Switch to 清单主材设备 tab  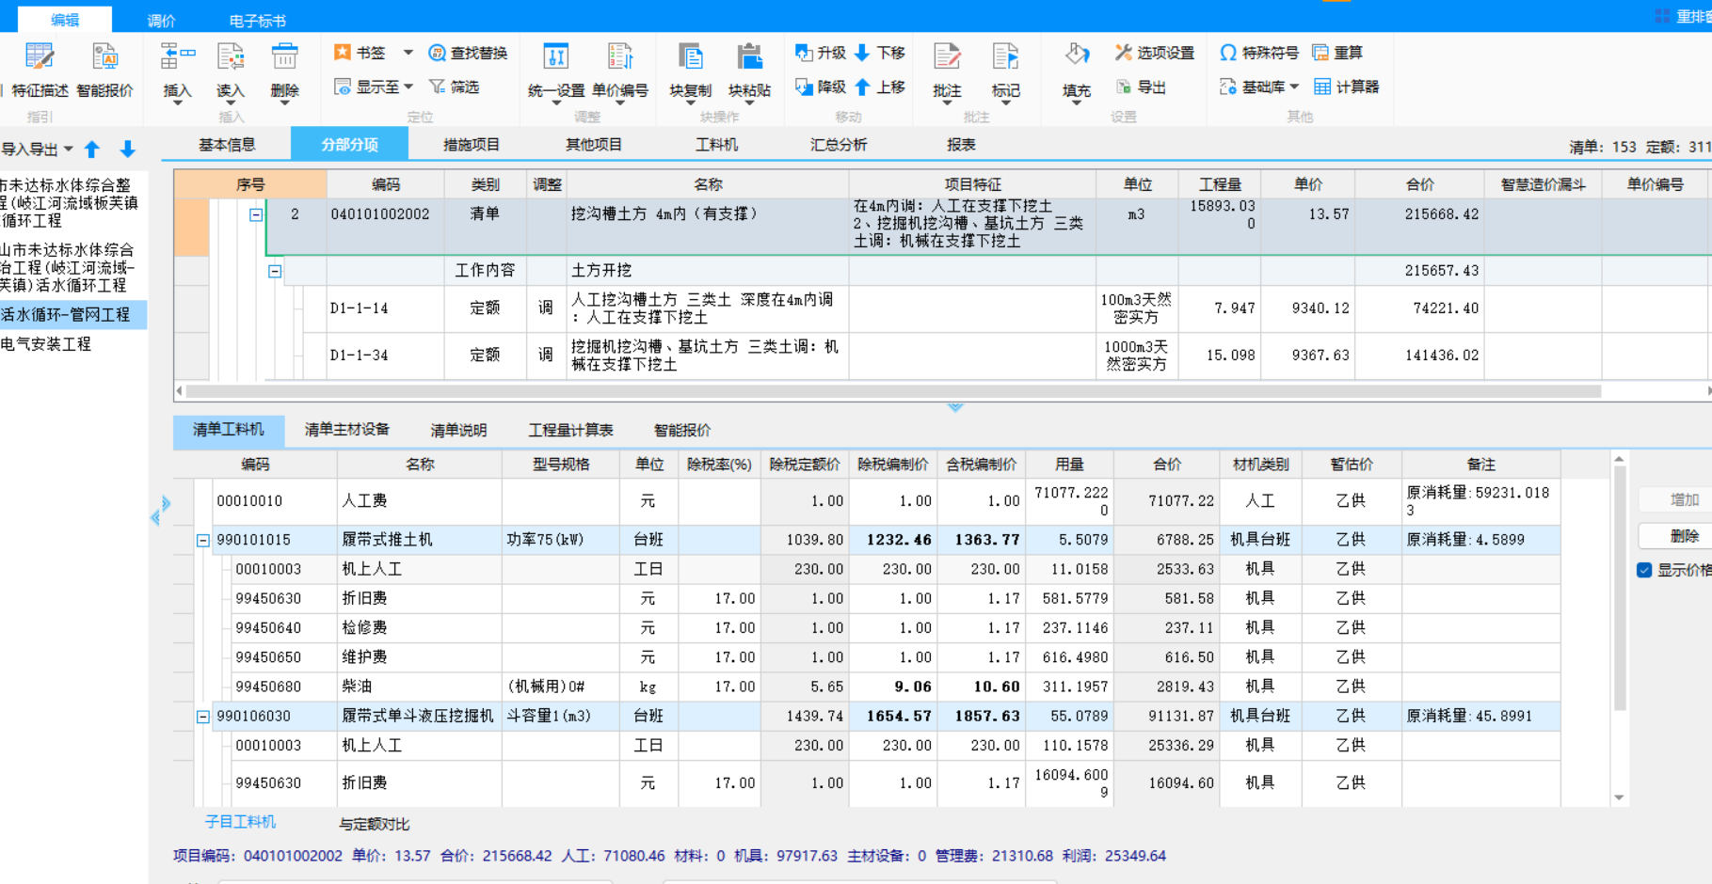[x=347, y=430]
